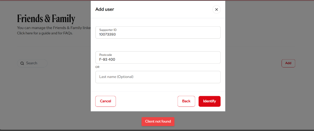Open the Search box on Friends & Family page
Image resolution: width=314 pixels, height=131 pixels.
tap(32, 63)
